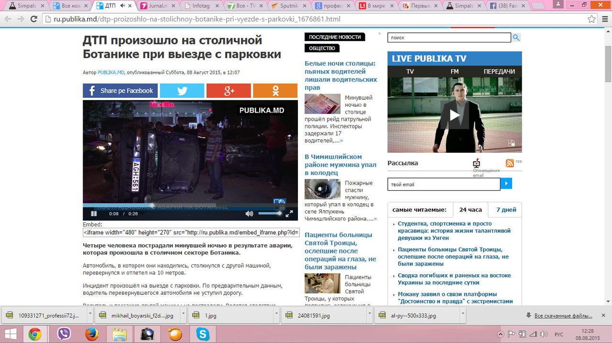Open article about пьяных водителей
Image resolution: width=612 pixels, height=343 pixels.
tap(340, 75)
